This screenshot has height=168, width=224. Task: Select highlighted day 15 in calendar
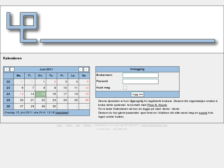(x=41, y=94)
